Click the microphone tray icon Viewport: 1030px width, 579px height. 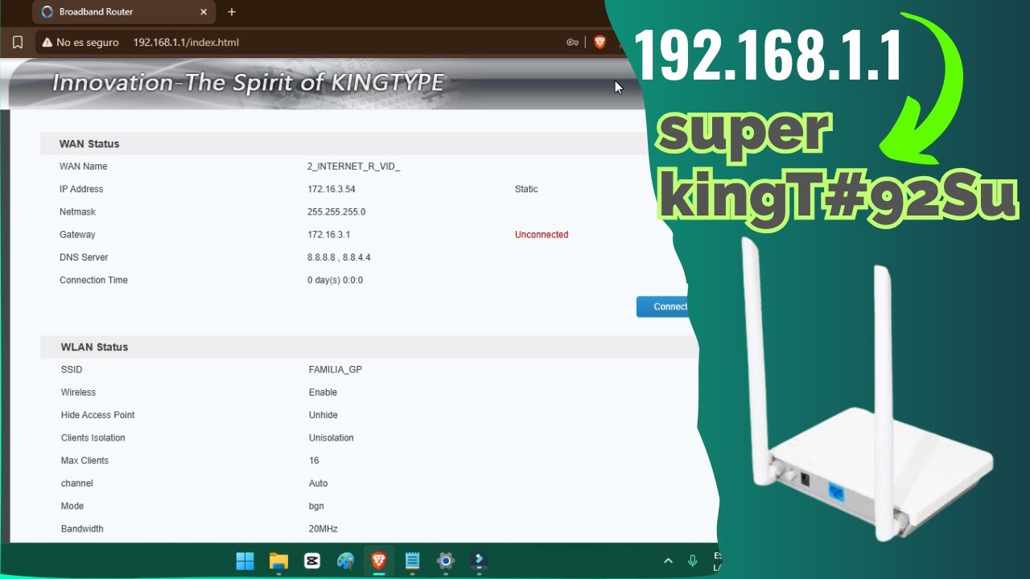click(692, 561)
